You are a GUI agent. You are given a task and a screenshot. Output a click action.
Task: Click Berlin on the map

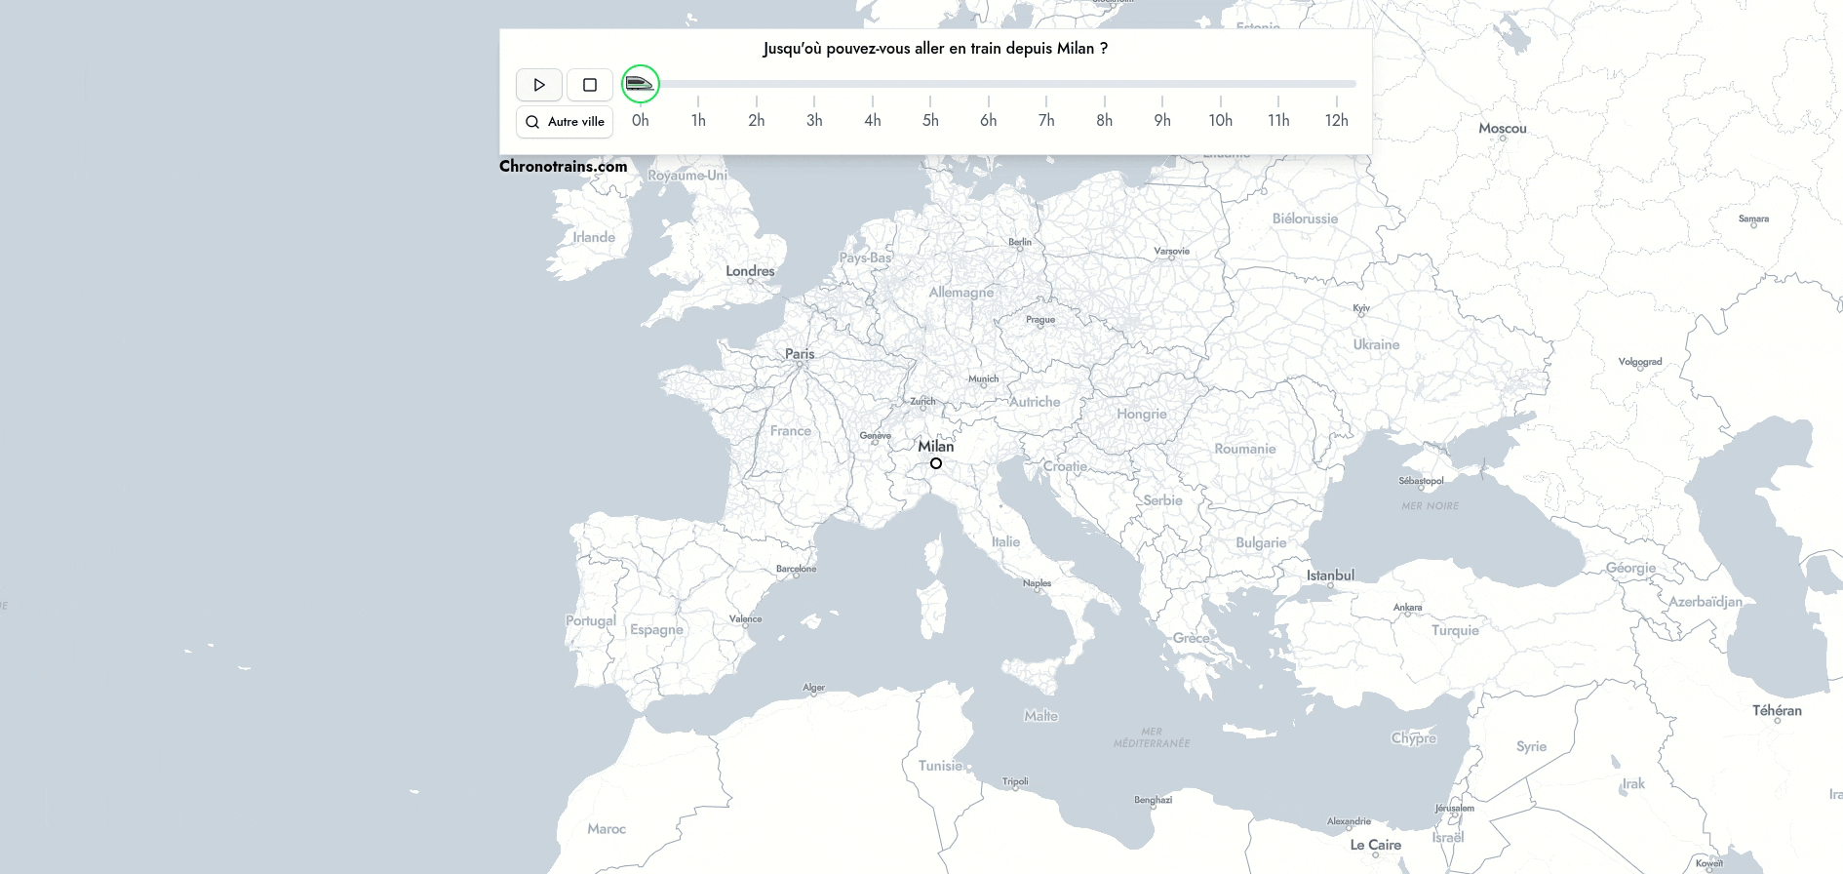(1020, 243)
